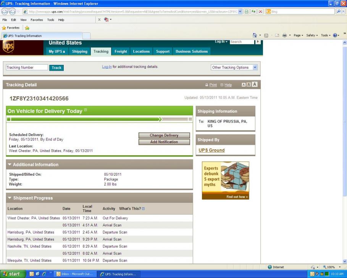
Task: Click the Add Notification button
Action: [164, 142]
